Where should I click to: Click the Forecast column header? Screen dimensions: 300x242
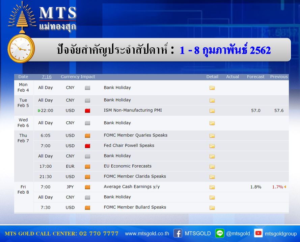click(x=255, y=77)
